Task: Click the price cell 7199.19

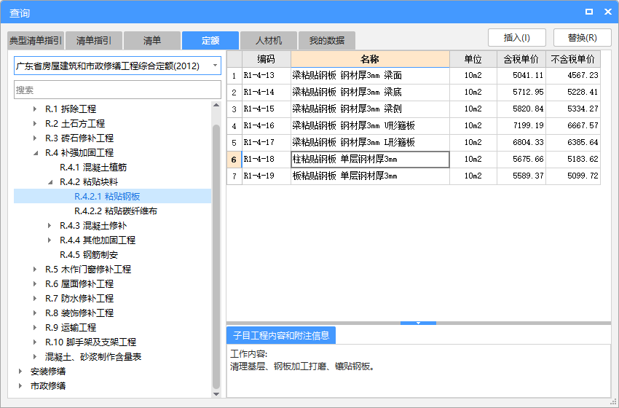Action: tap(521, 126)
